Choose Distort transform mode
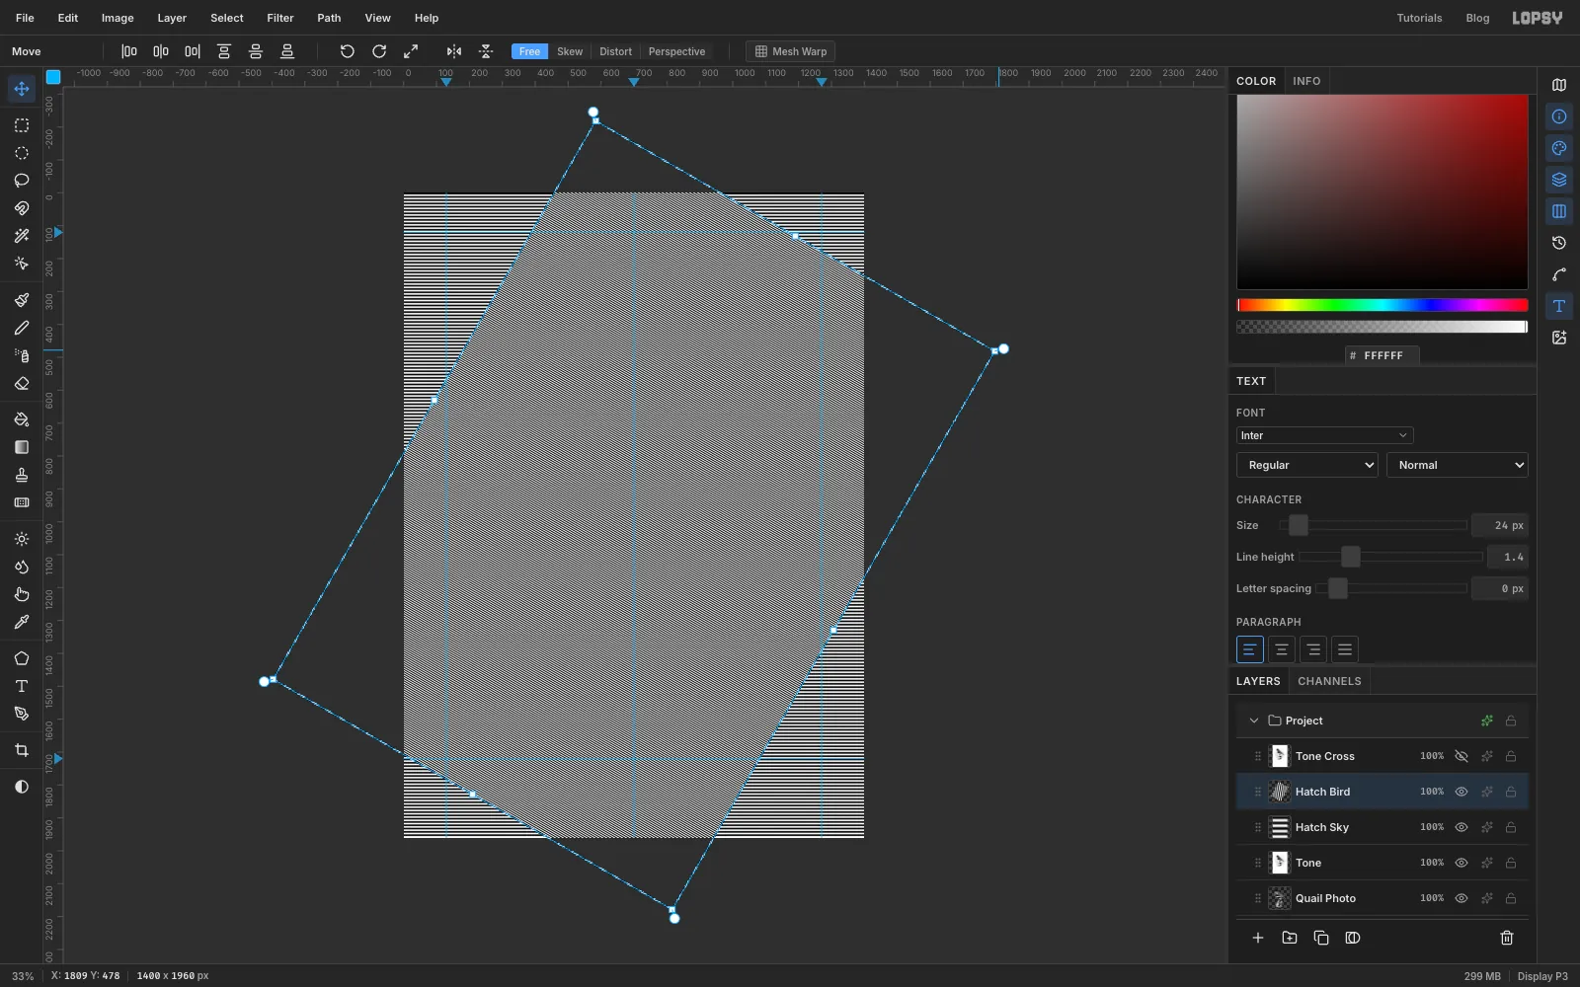The height and width of the screenshot is (987, 1580). click(615, 51)
